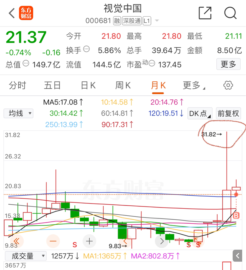Tap the 融 margin tag
The width and height of the screenshot is (246, 270).
pos(117,21)
